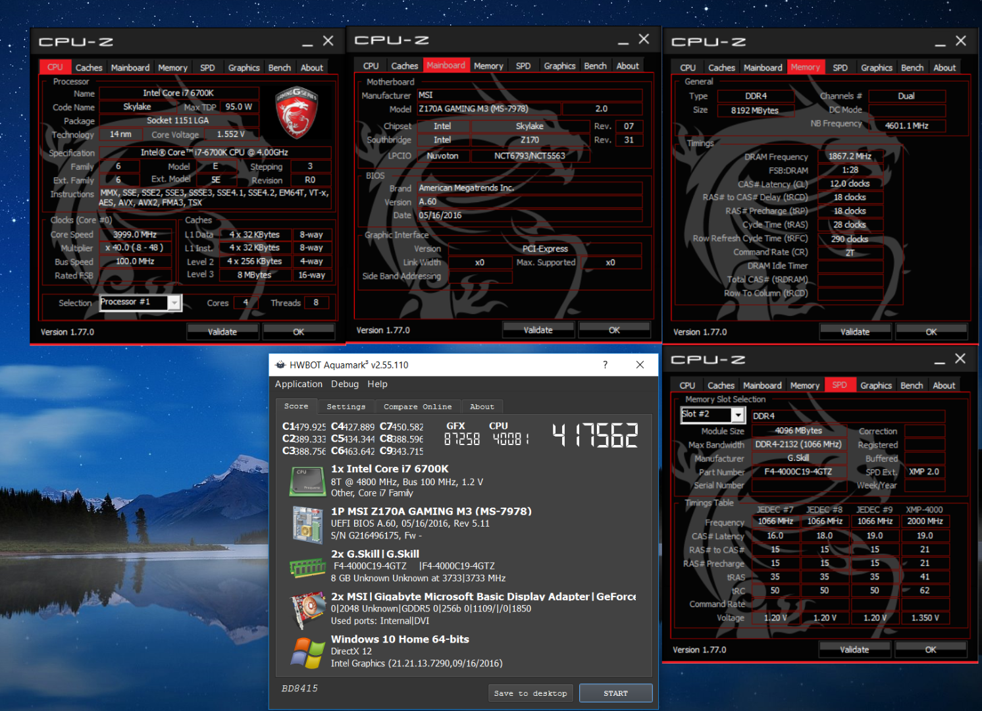
Task: Click the Part Number F4-4000C19-4GTZ field
Action: click(x=798, y=471)
